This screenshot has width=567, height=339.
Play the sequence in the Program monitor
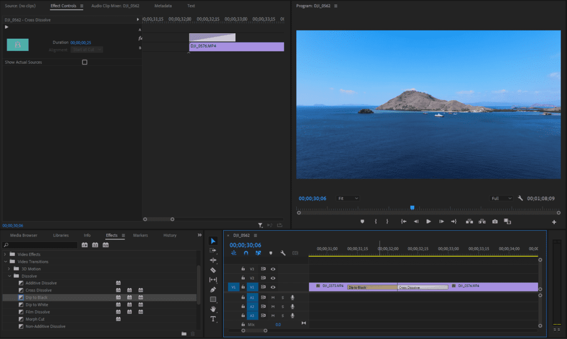pyautogui.click(x=429, y=221)
